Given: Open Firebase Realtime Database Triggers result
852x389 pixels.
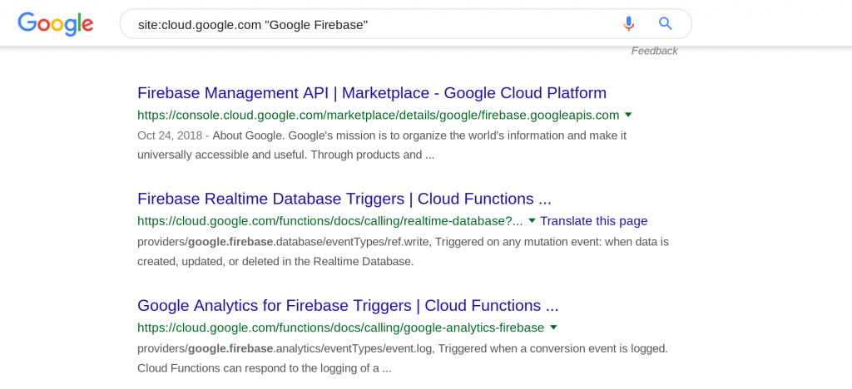Looking at the screenshot, I should 344,199.
